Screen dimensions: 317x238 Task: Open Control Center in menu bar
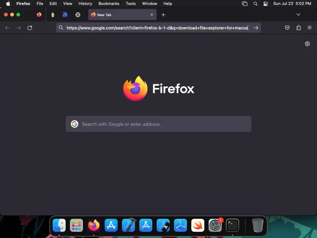[265, 4]
